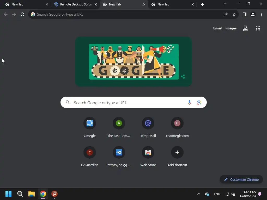Open Search Labs flask icon
The width and height of the screenshot is (267, 200).
(246, 28)
